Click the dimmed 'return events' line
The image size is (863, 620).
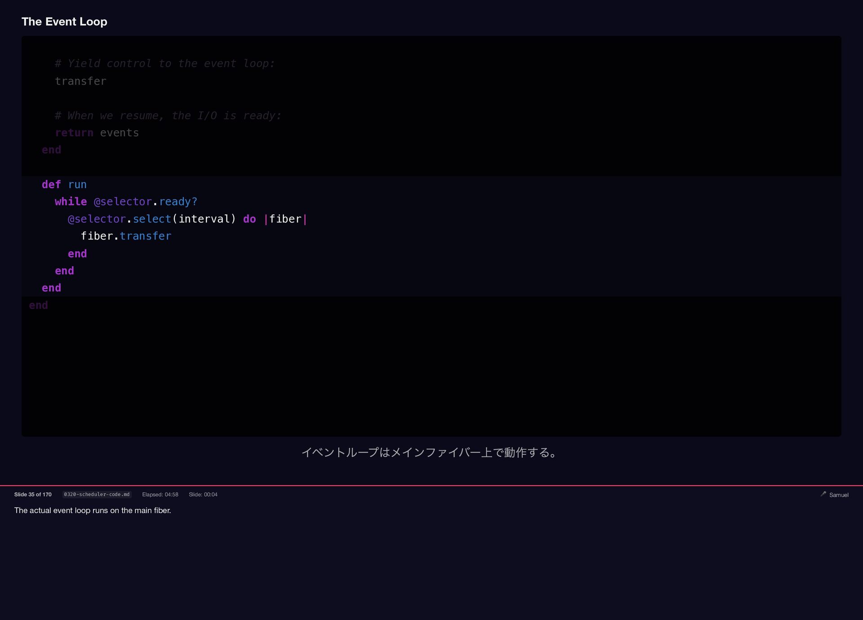coord(97,133)
